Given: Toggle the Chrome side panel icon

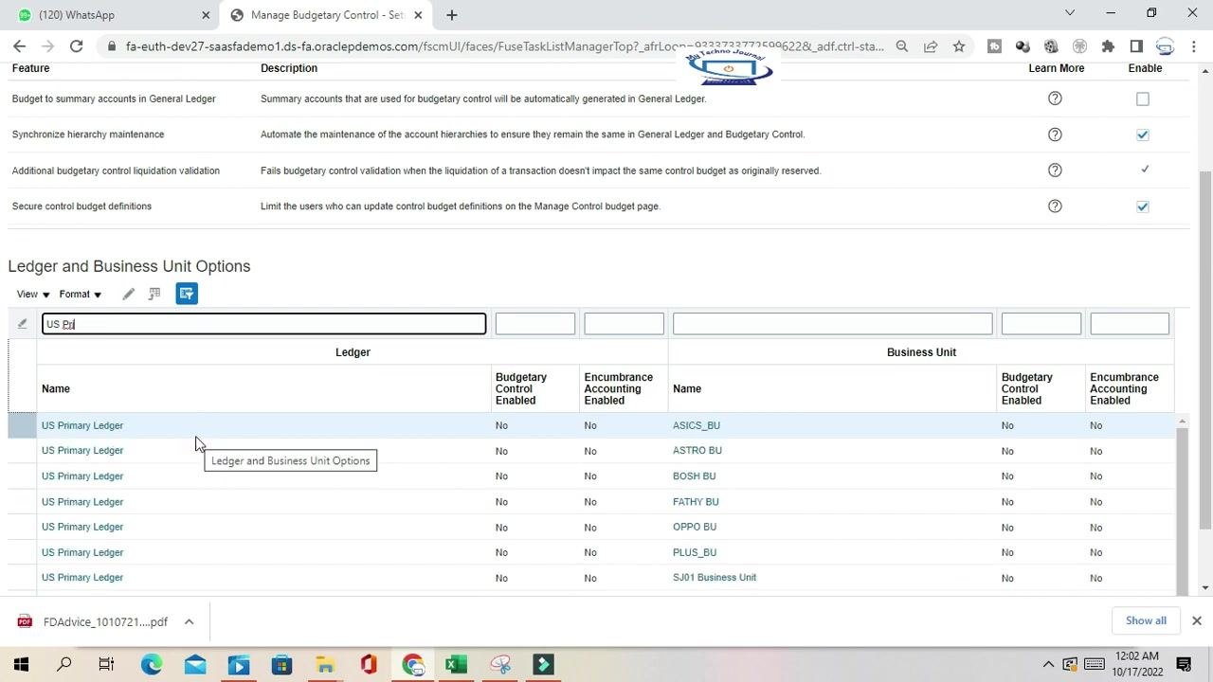Looking at the screenshot, I should [x=1136, y=45].
